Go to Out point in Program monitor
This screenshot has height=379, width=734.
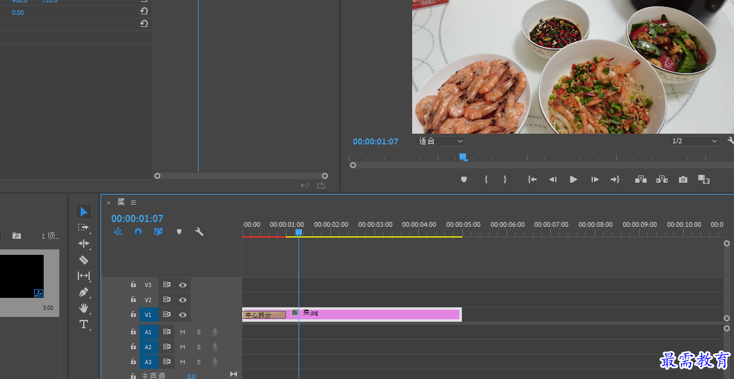[x=615, y=179]
